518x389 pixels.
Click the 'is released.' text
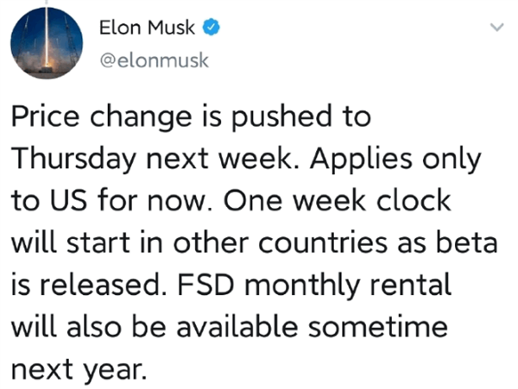coord(90,285)
